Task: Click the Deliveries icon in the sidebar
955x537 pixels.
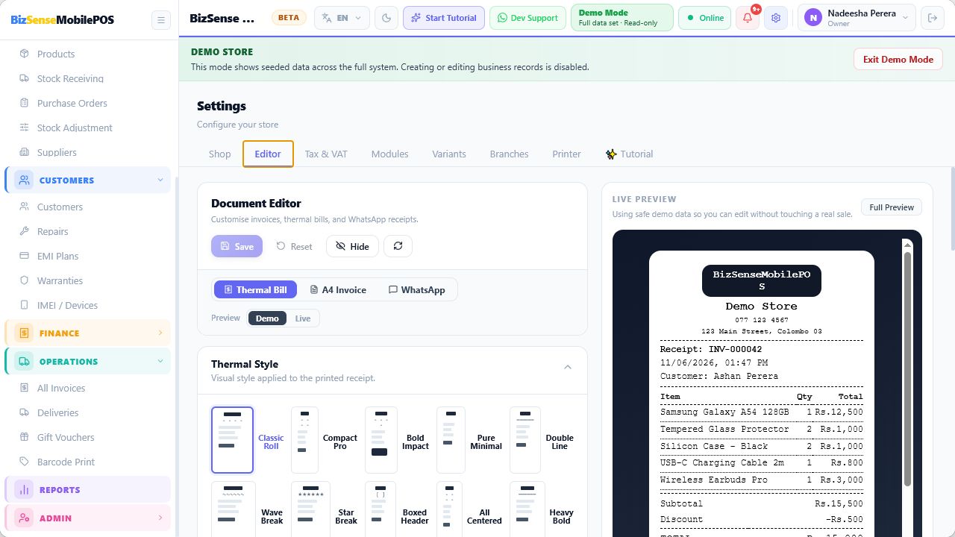Action: click(25, 412)
